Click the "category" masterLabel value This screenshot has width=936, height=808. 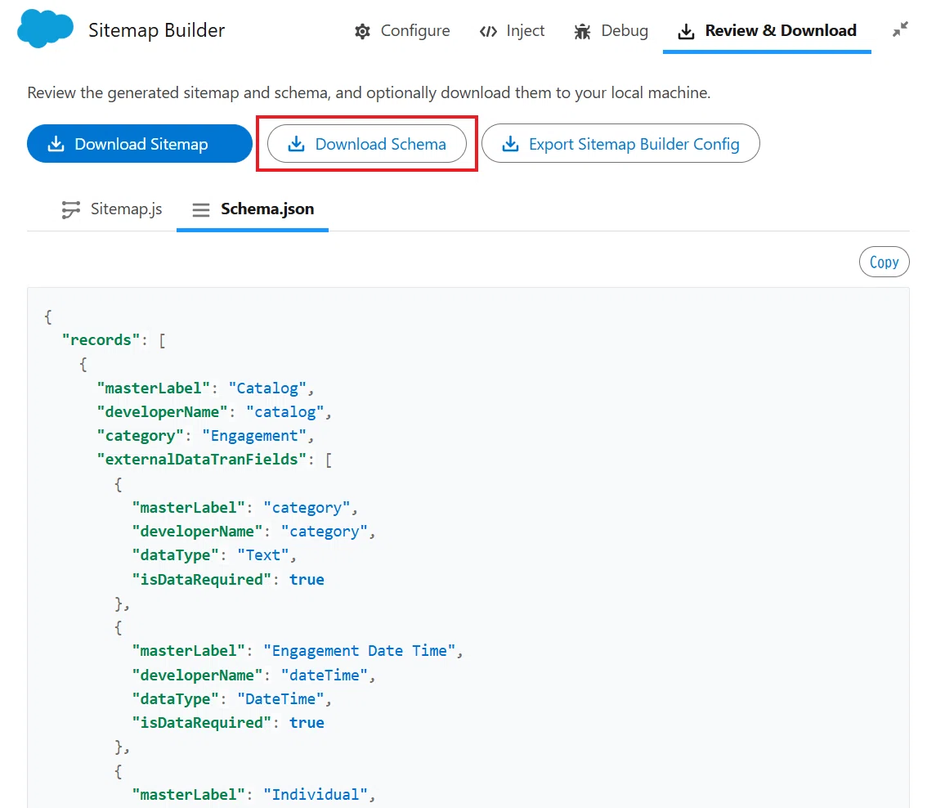(x=307, y=508)
